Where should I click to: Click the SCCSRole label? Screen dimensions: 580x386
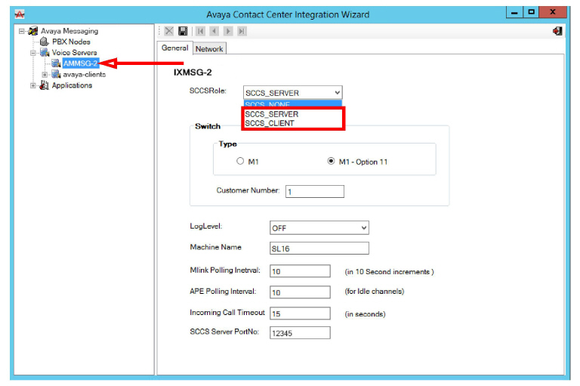208,91
